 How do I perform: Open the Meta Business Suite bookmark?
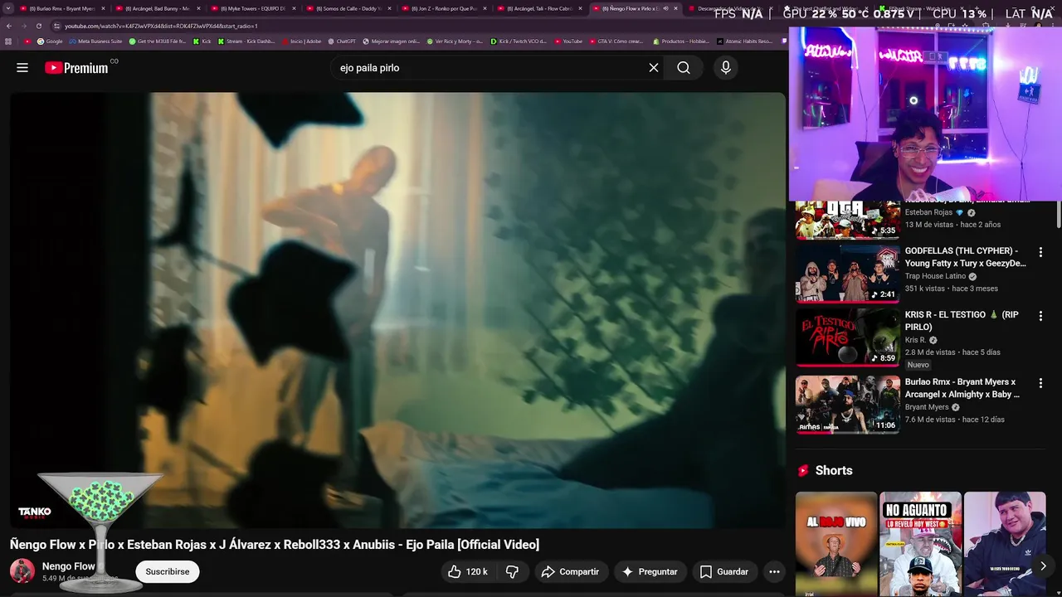coord(95,41)
